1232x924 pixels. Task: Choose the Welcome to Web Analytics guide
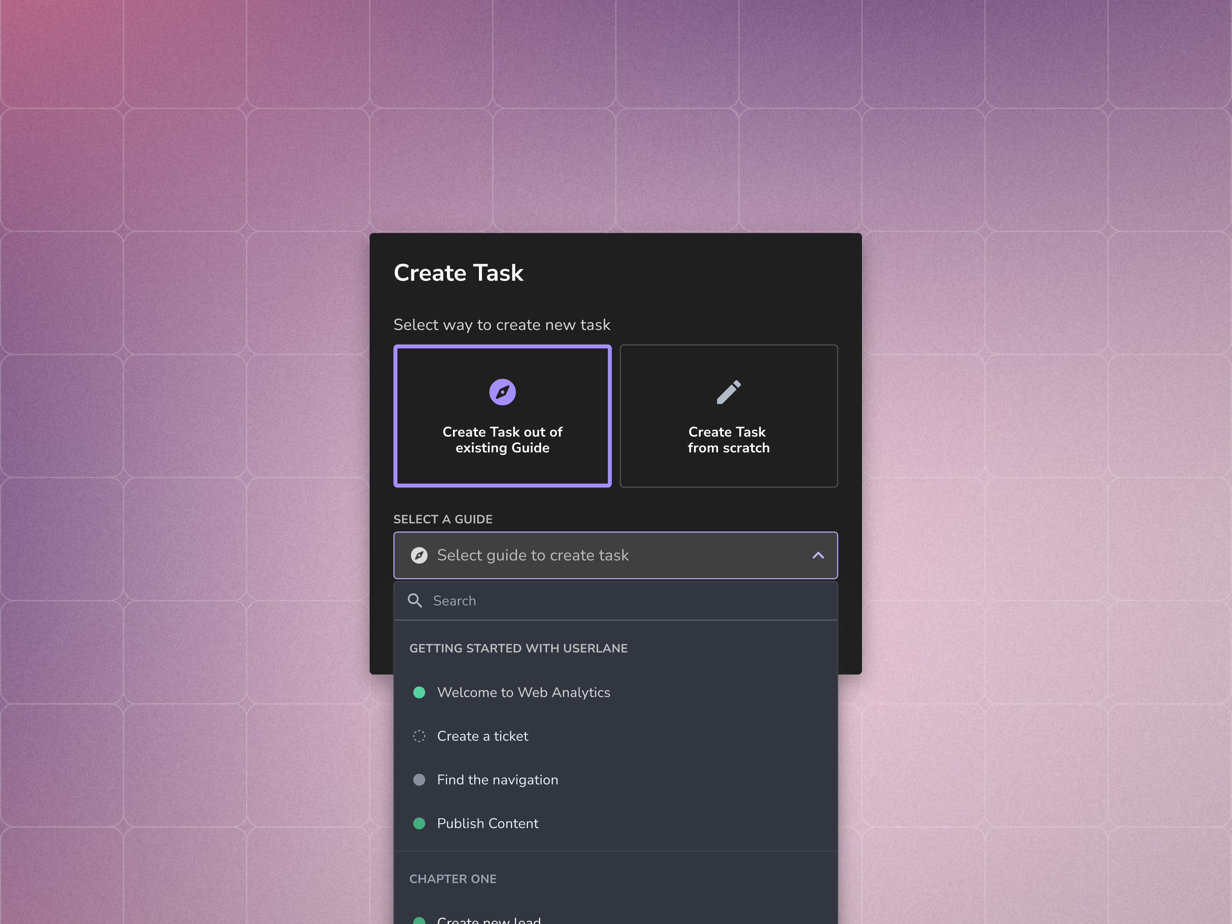click(616, 692)
